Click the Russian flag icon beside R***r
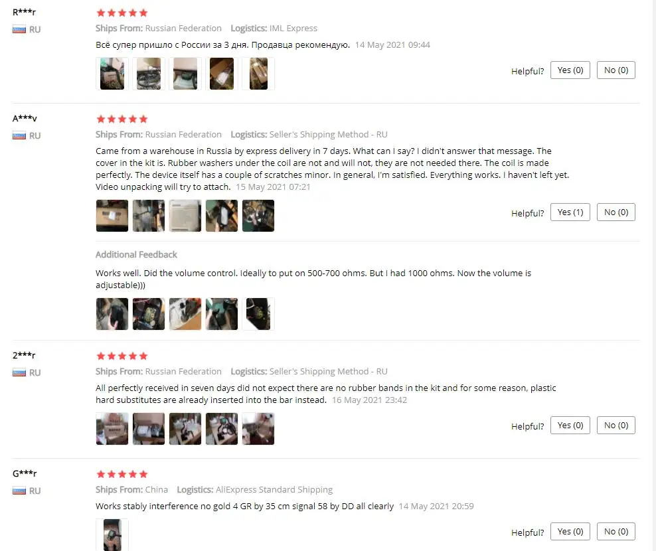 (x=19, y=29)
